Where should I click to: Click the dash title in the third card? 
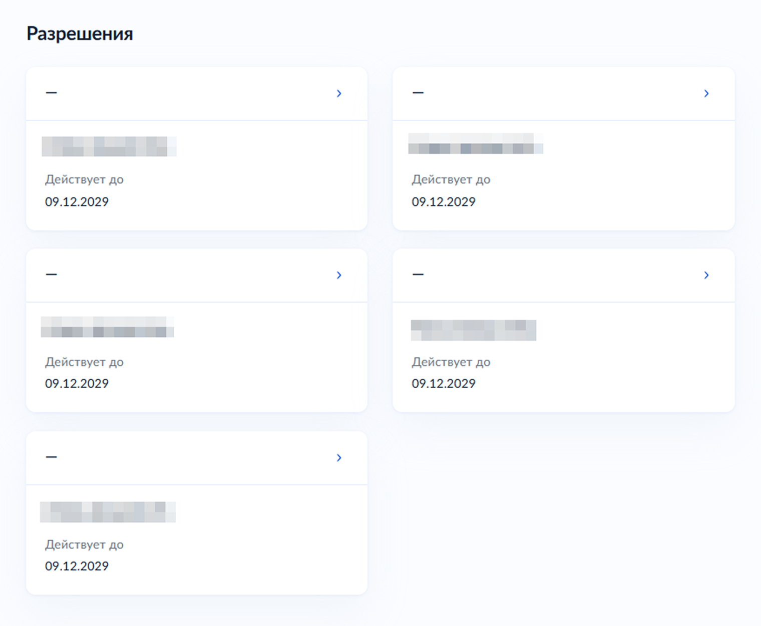(51, 274)
